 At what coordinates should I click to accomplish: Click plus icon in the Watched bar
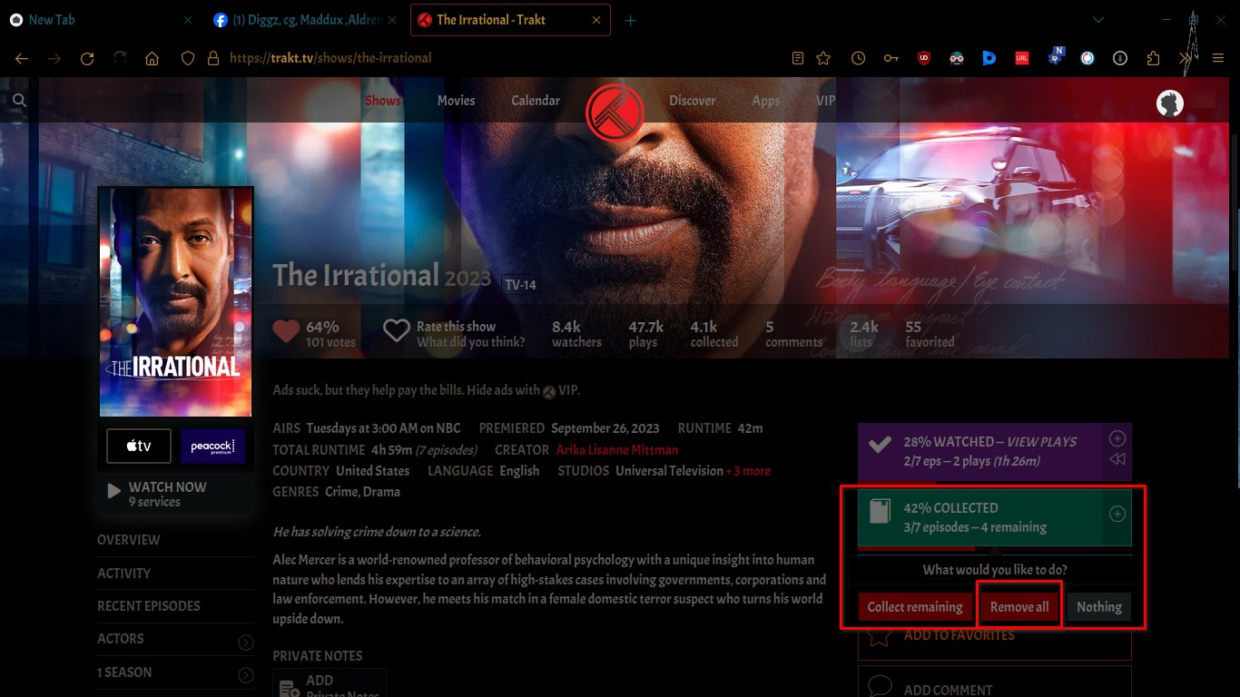[x=1117, y=438]
